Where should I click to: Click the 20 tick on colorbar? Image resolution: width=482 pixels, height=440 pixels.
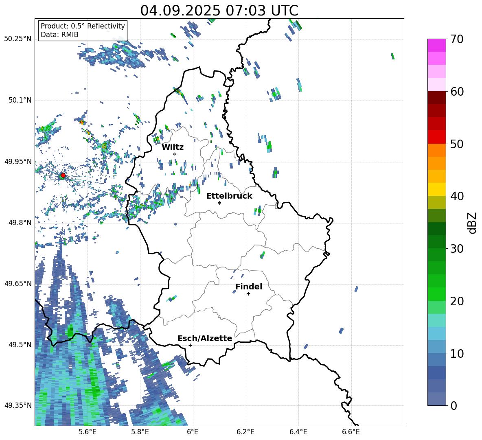(457, 301)
